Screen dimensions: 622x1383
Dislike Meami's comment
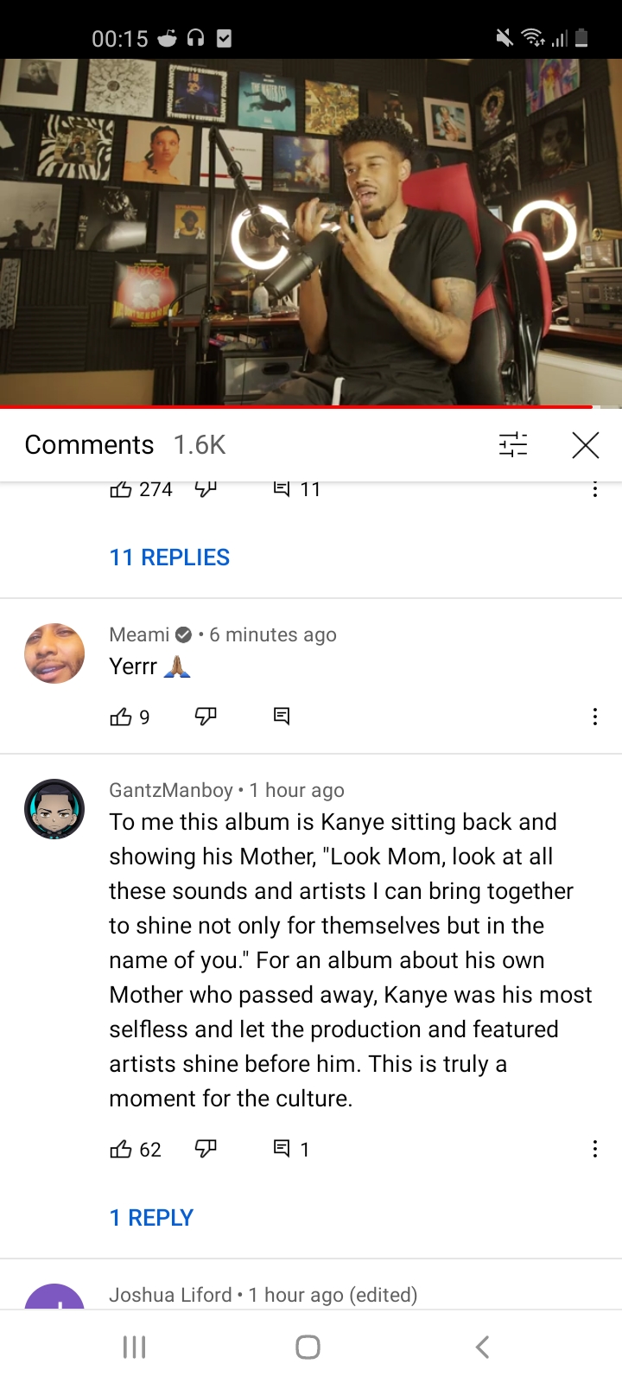(205, 716)
